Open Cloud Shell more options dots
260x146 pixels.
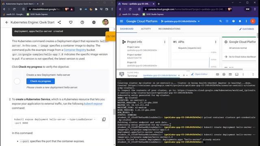click(243, 75)
